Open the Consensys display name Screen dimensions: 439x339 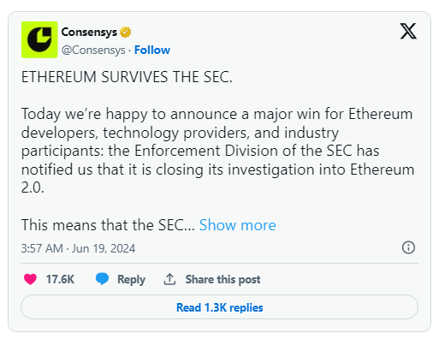click(89, 32)
